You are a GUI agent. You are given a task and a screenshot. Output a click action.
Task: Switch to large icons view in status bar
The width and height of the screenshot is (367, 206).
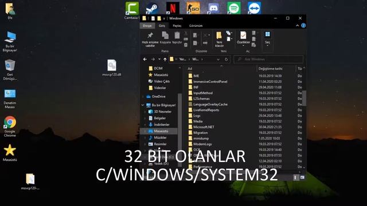tap(302, 177)
